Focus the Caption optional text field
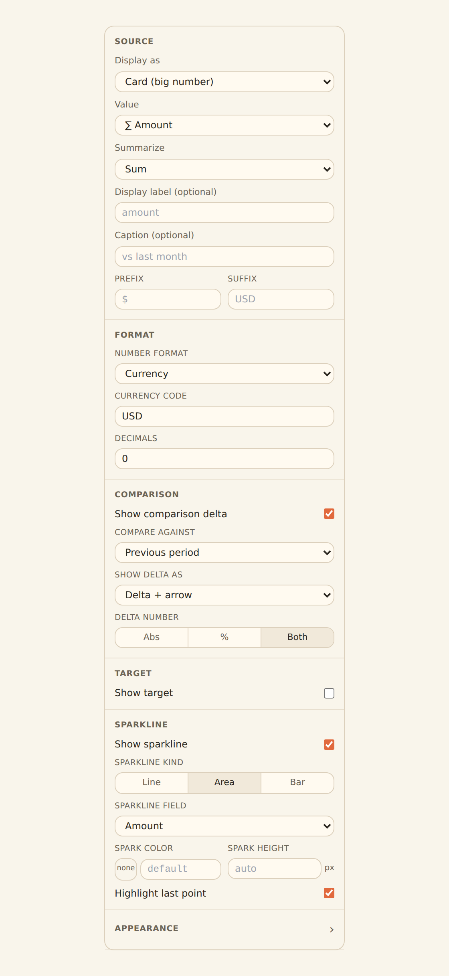Image resolution: width=449 pixels, height=976 pixels. (224, 257)
